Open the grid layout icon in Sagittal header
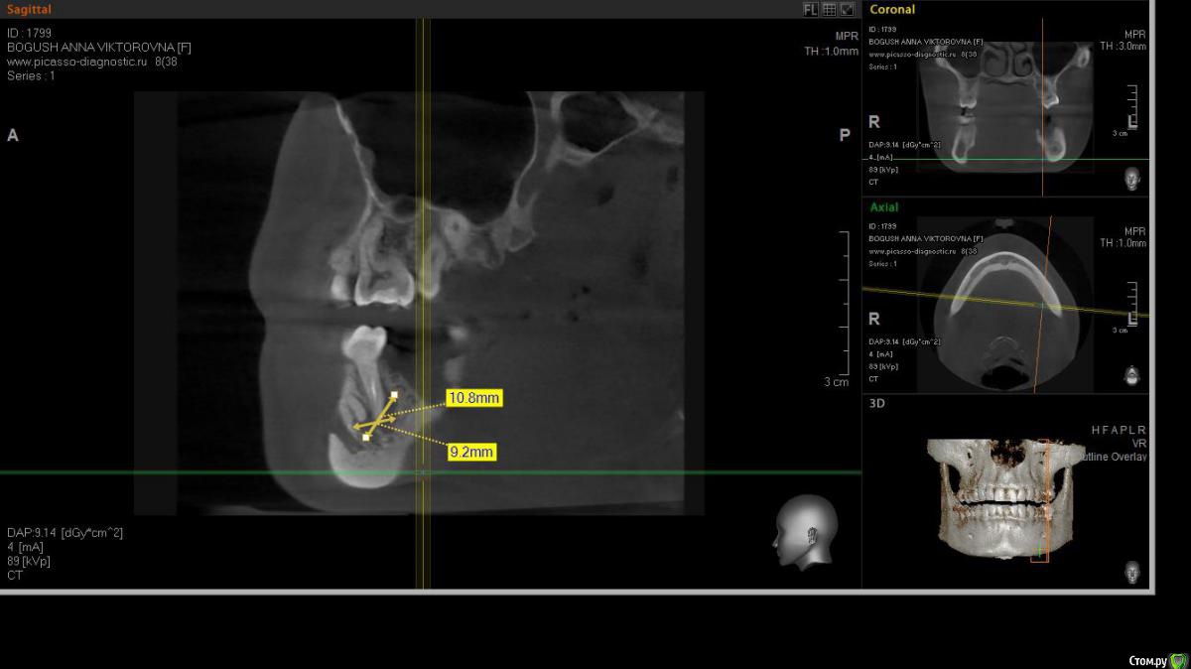This screenshot has height=669, width=1191. point(829,10)
